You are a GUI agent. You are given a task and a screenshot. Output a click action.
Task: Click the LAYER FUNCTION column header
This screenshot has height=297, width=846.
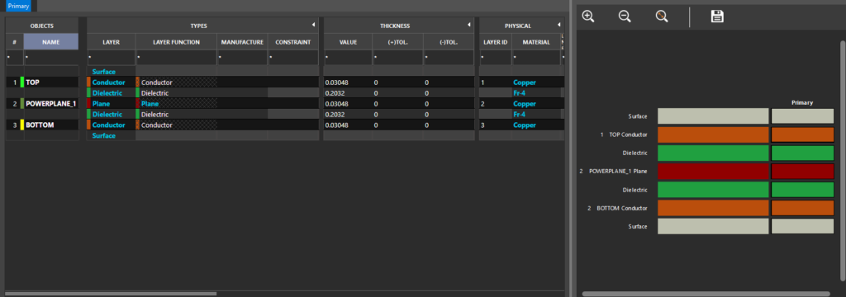click(177, 41)
